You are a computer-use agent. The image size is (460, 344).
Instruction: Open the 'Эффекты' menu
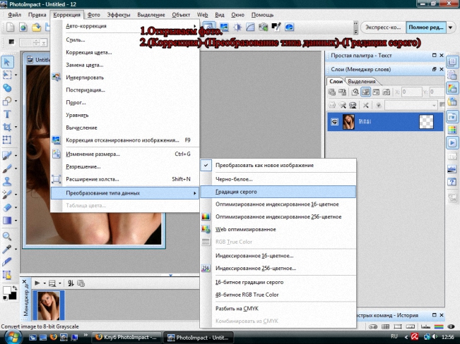pos(119,15)
